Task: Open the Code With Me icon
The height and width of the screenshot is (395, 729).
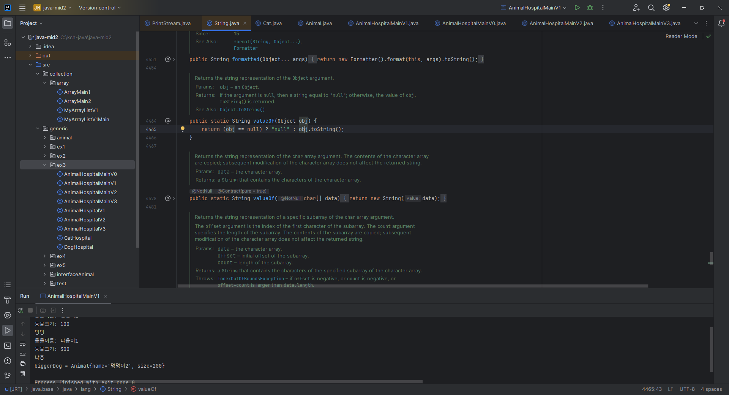Action: pyautogui.click(x=636, y=8)
